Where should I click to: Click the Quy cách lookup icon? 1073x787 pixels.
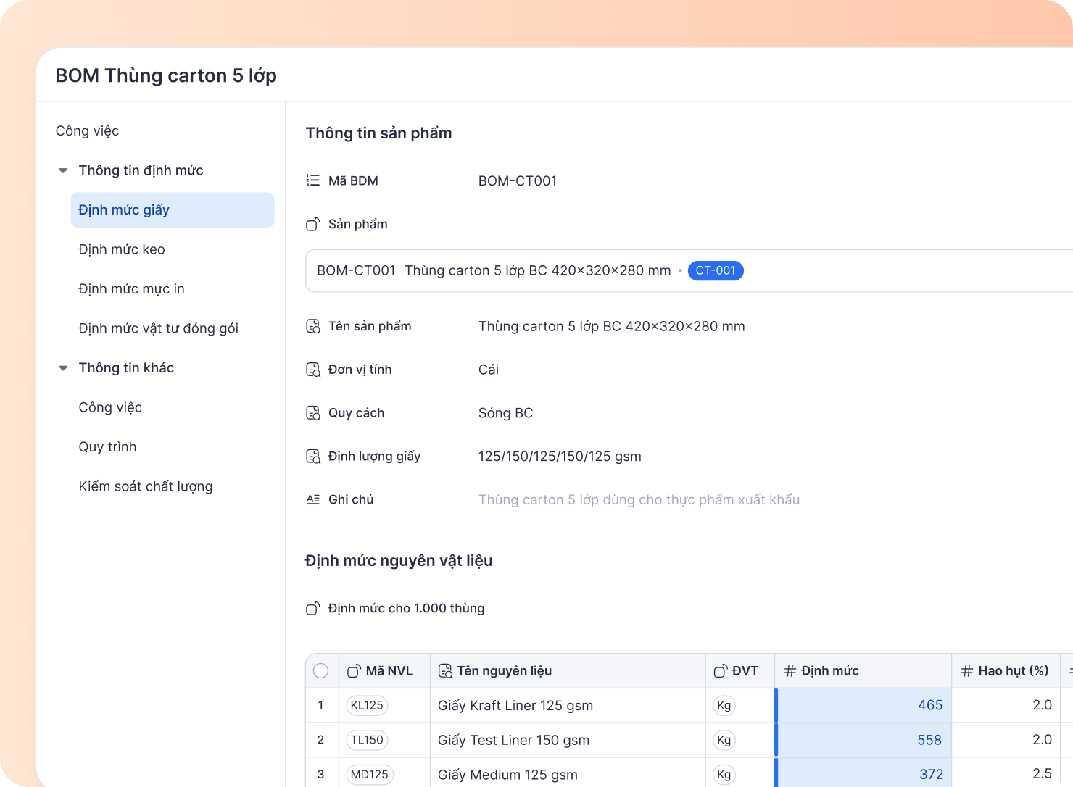click(313, 413)
